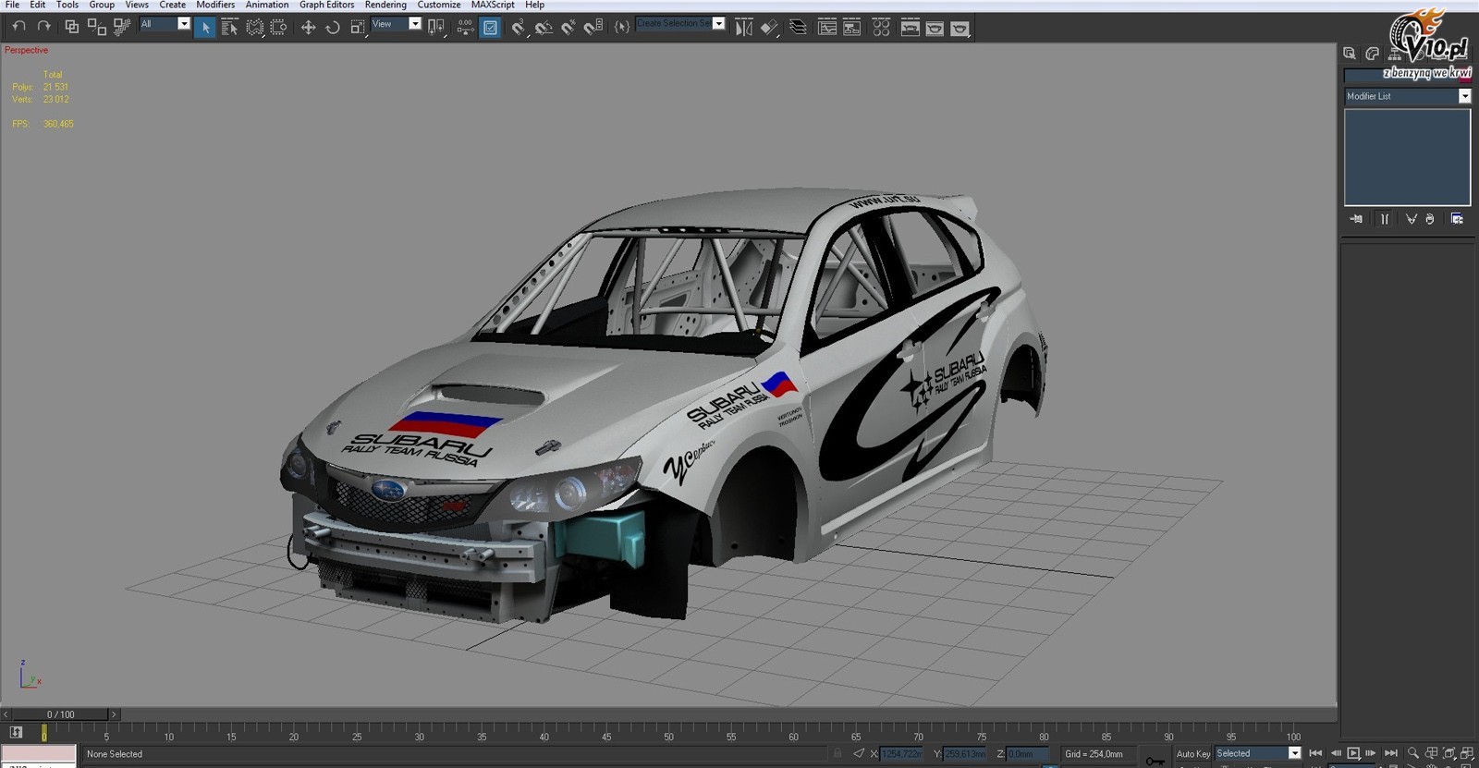Switch to the Hierarchy command panel tab
Image resolution: width=1479 pixels, height=768 pixels.
click(x=1395, y=55)
